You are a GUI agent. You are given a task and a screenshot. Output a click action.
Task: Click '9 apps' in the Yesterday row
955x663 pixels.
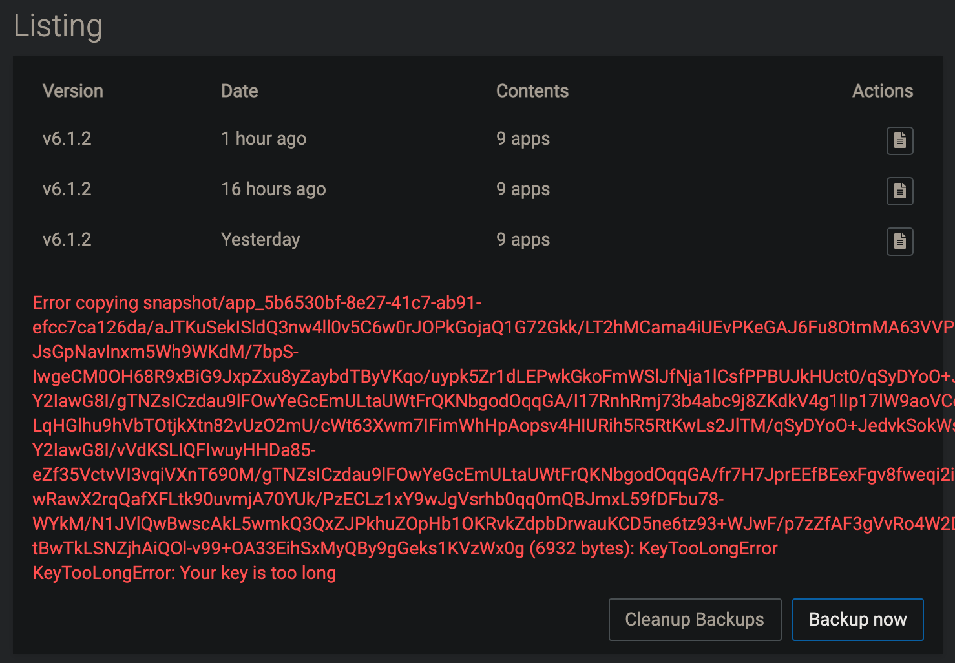(x=523, y=240)
